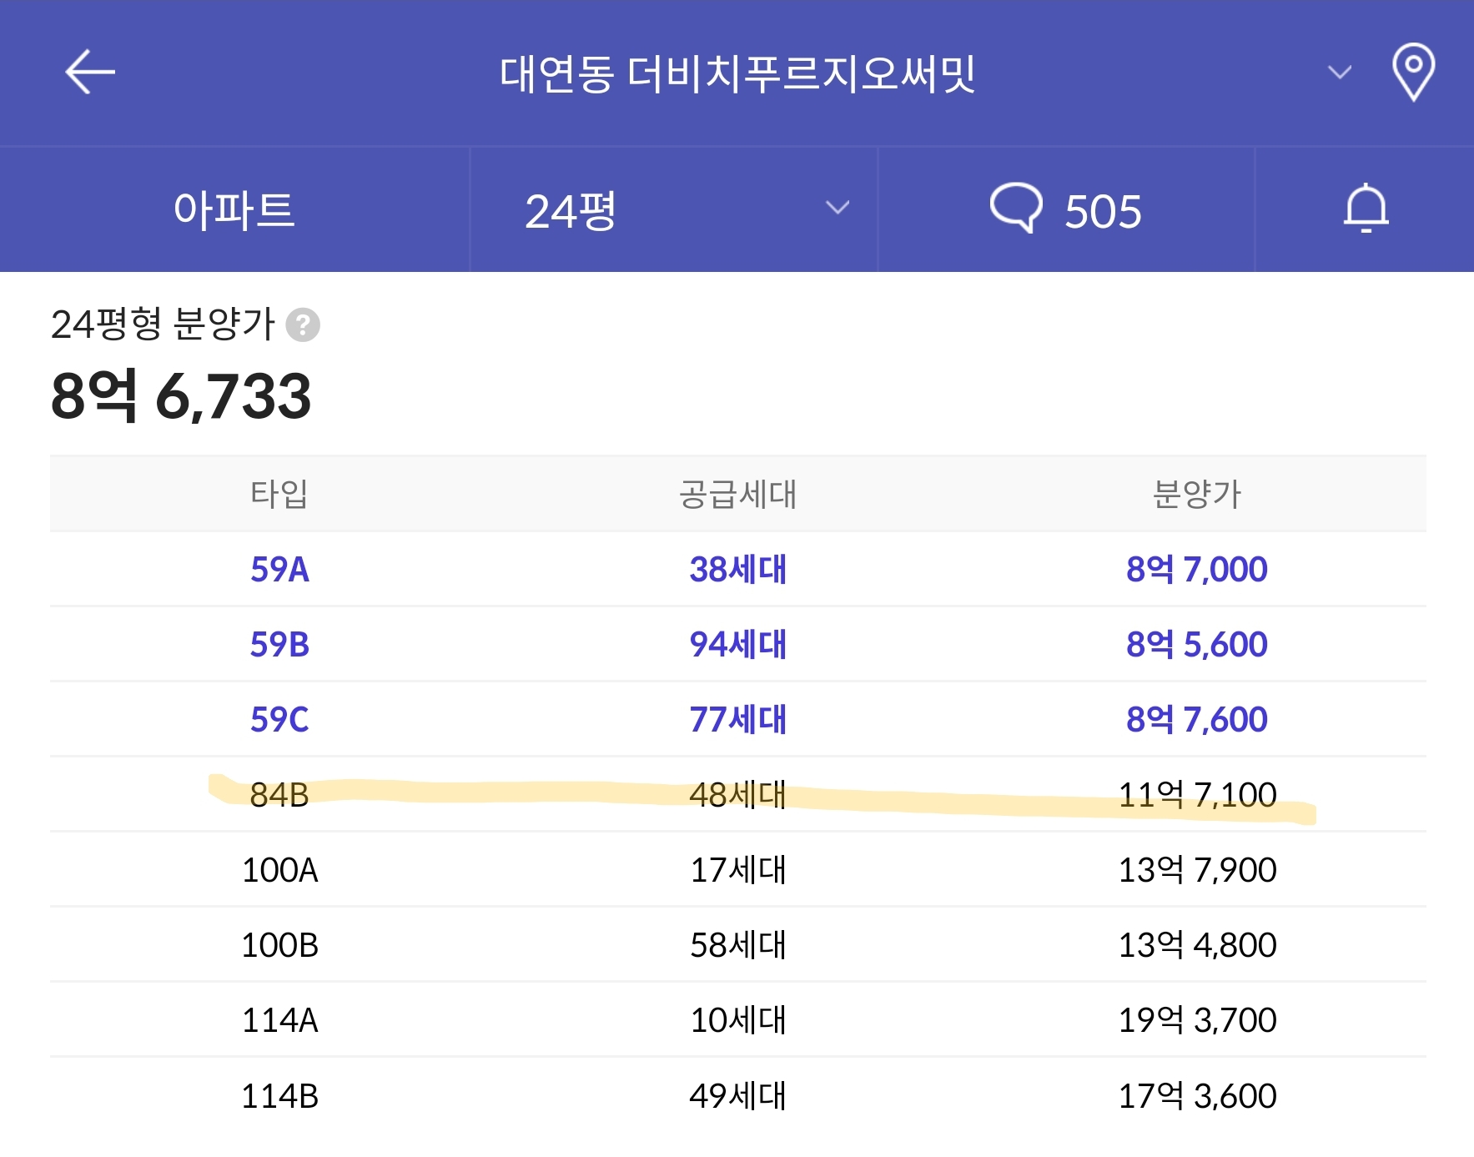Tap the 타입 column header
This screenshot has height=1157, width=1474.
(279, 494)
